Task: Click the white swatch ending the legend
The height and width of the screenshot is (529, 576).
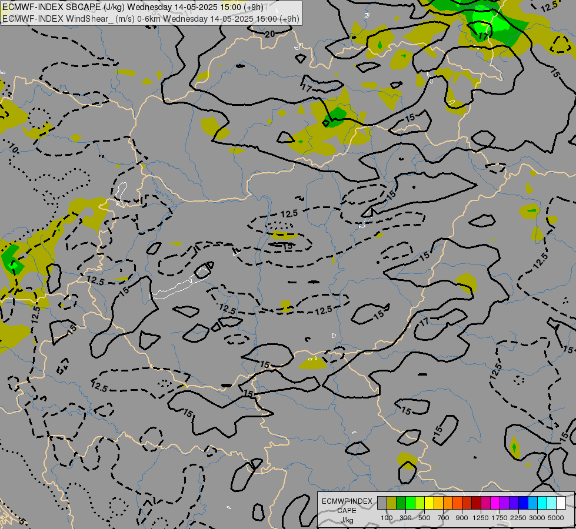Action: [561, 503]
